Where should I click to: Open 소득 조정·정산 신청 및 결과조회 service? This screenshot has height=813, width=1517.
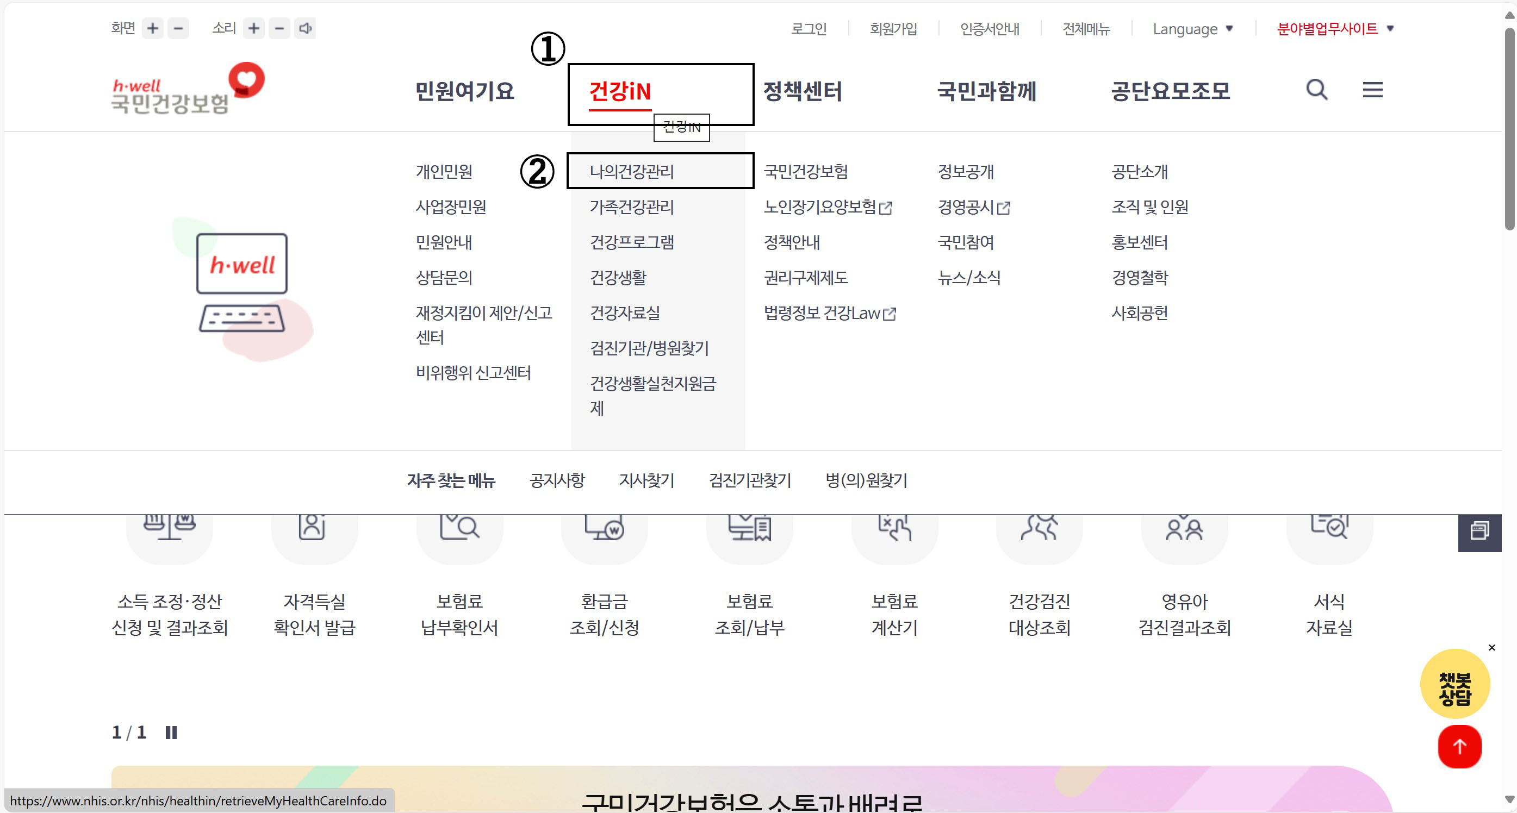click(x=170, y=577)
